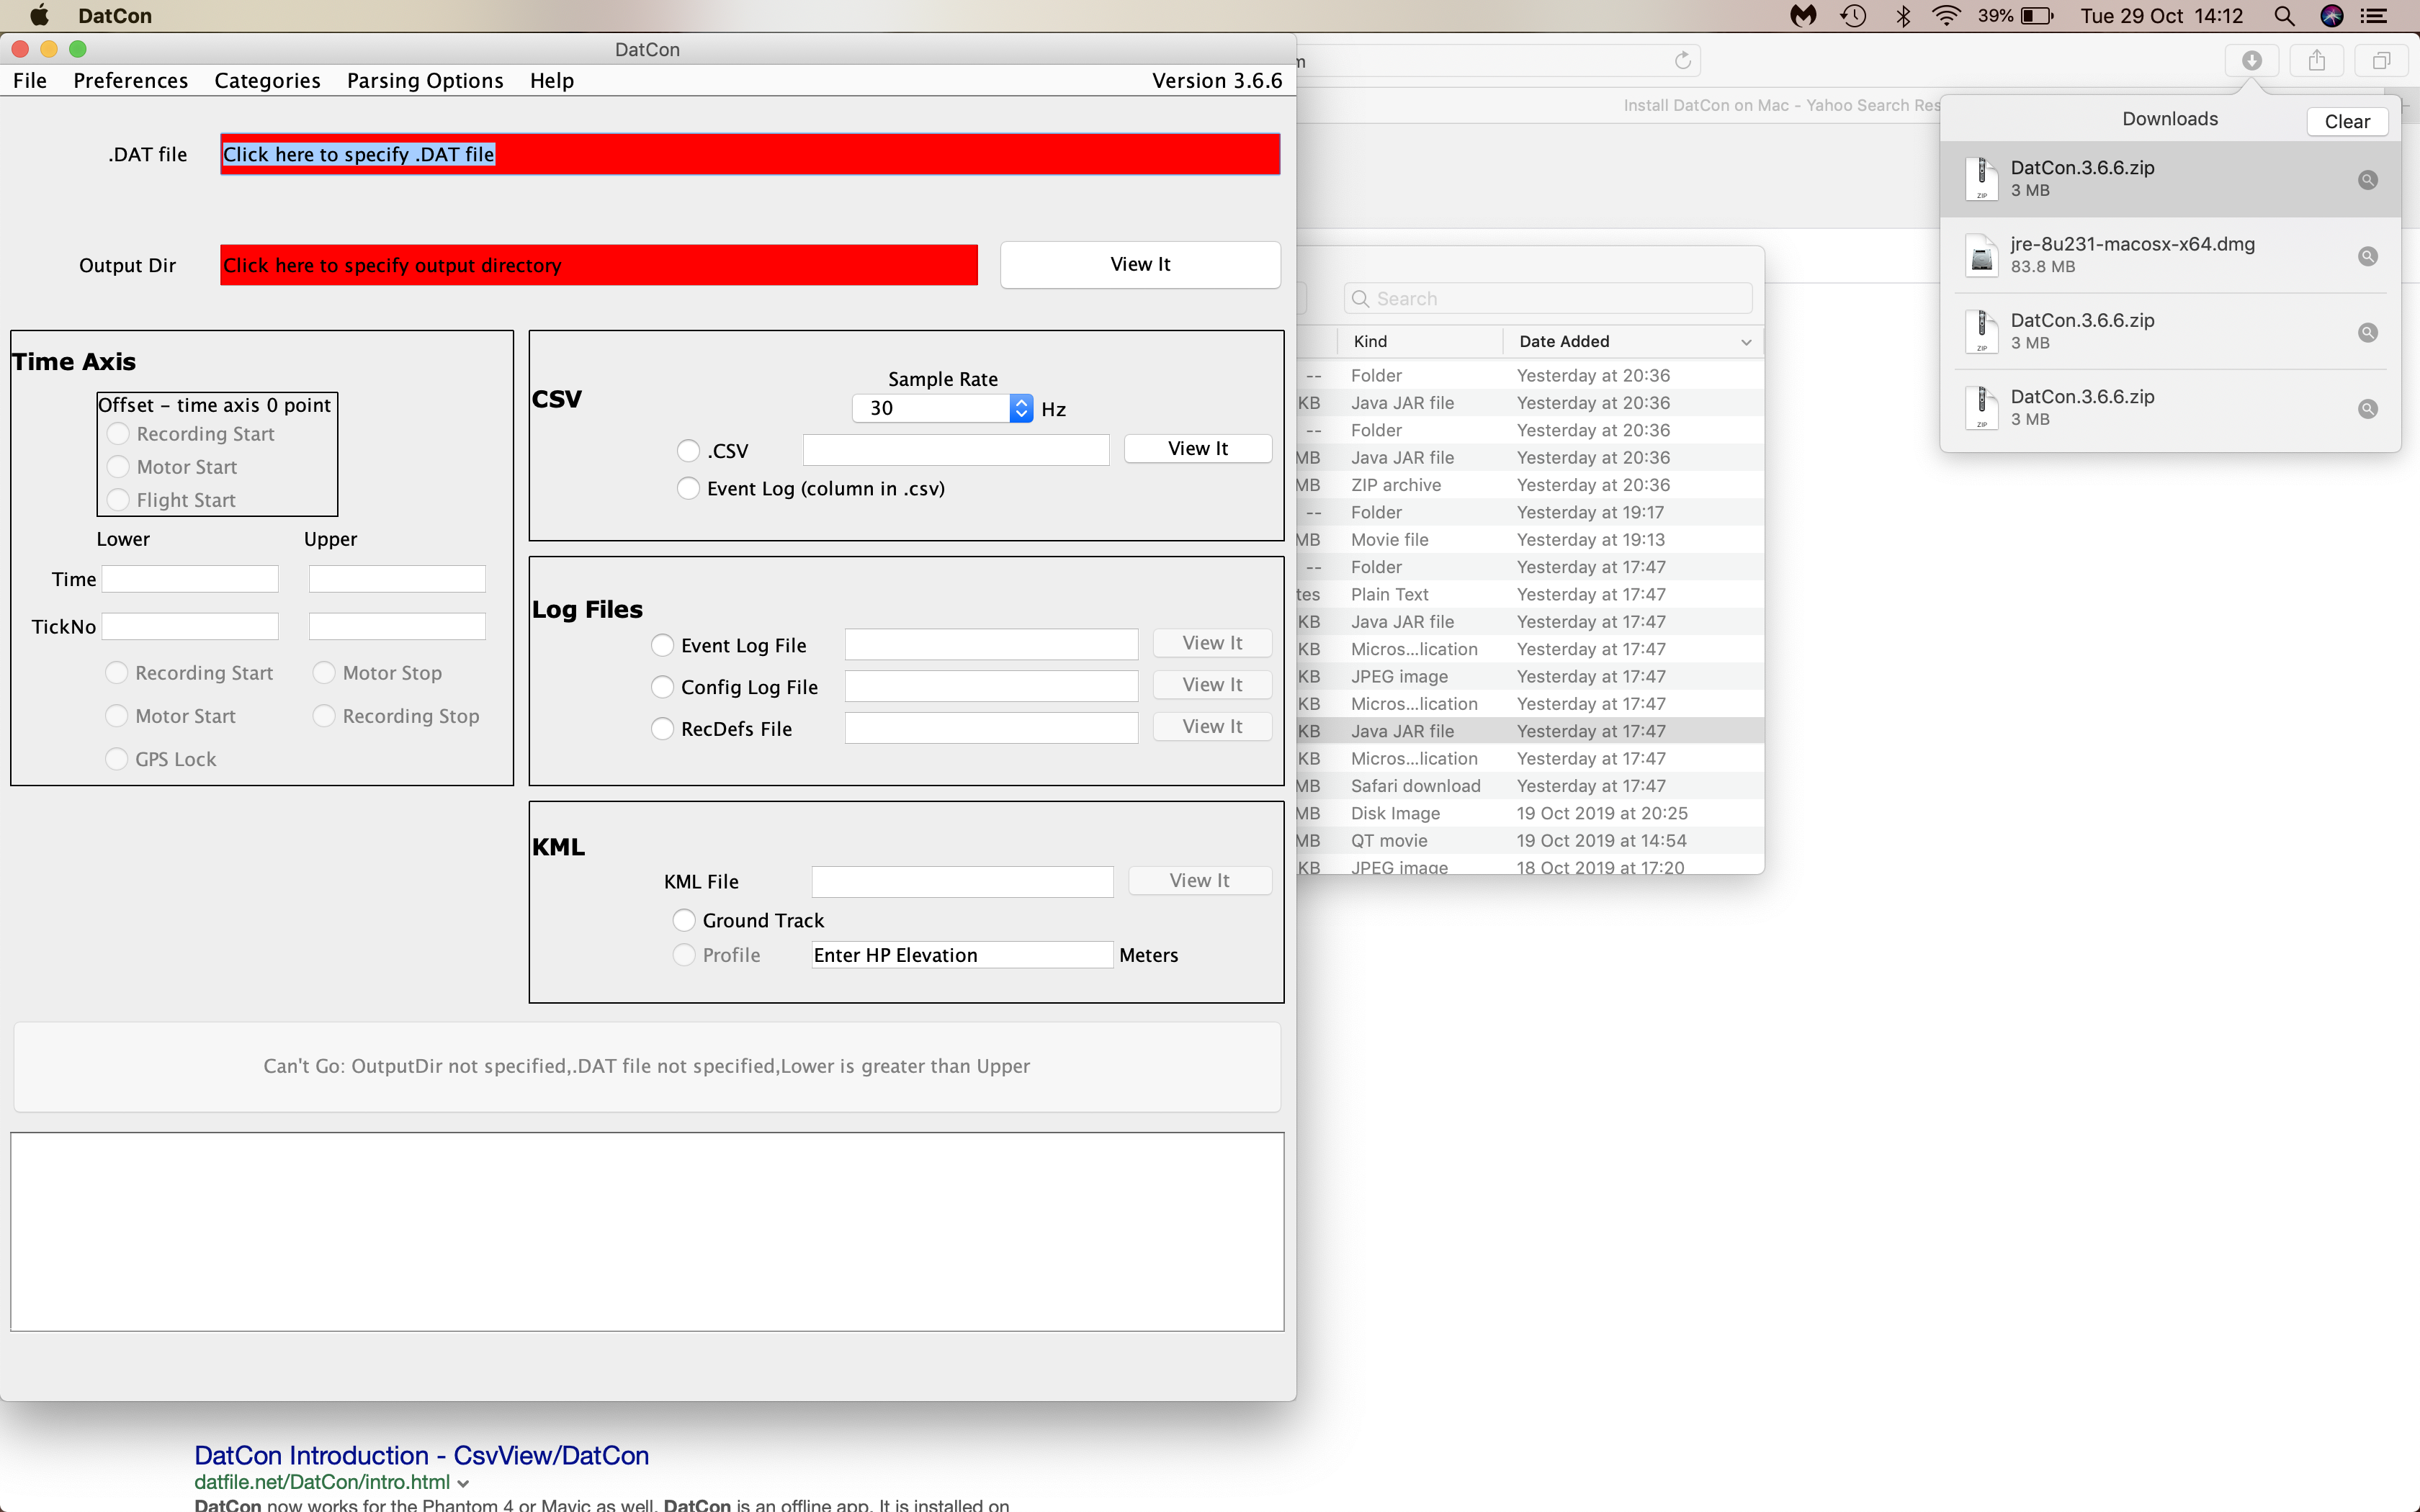The image size is (2420, 1512).
Task: Click red .DAT file specify field
Action: pos(750,154)
